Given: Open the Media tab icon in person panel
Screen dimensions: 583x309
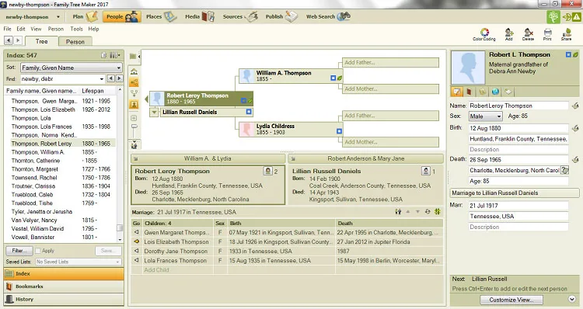Looking at the screenshot, I should [x=482, y=92].
